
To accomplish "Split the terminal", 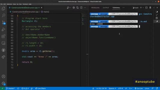I will click(x=146, y=8).
